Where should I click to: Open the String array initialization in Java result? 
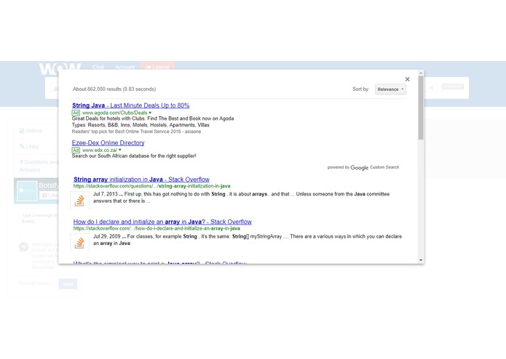141,179
